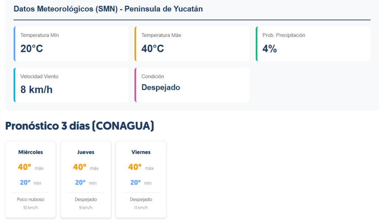379x224 pixels.
Task: Click the 20°C minimum temperature value
Action: tap(32, 49)
